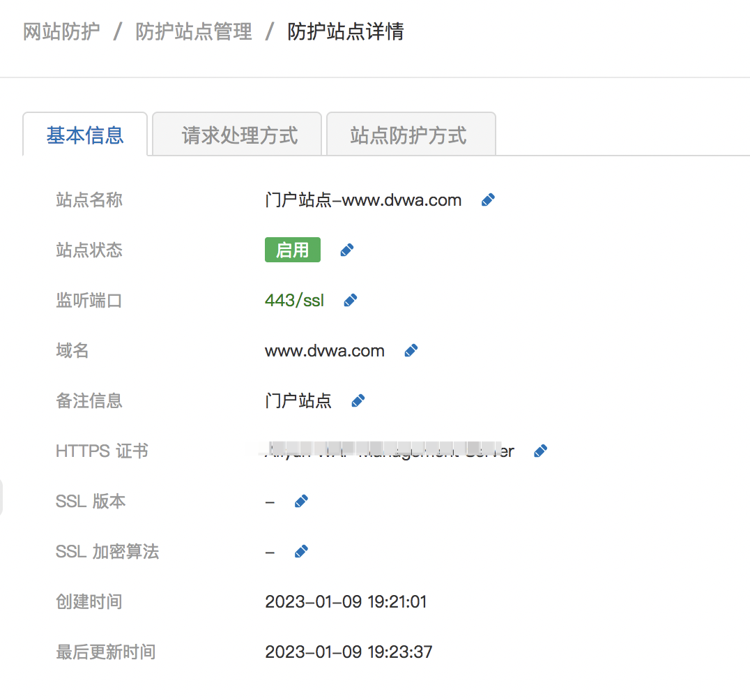Open the 站点防护方式 tab
The image size is (750, 699).
point(408,135)
